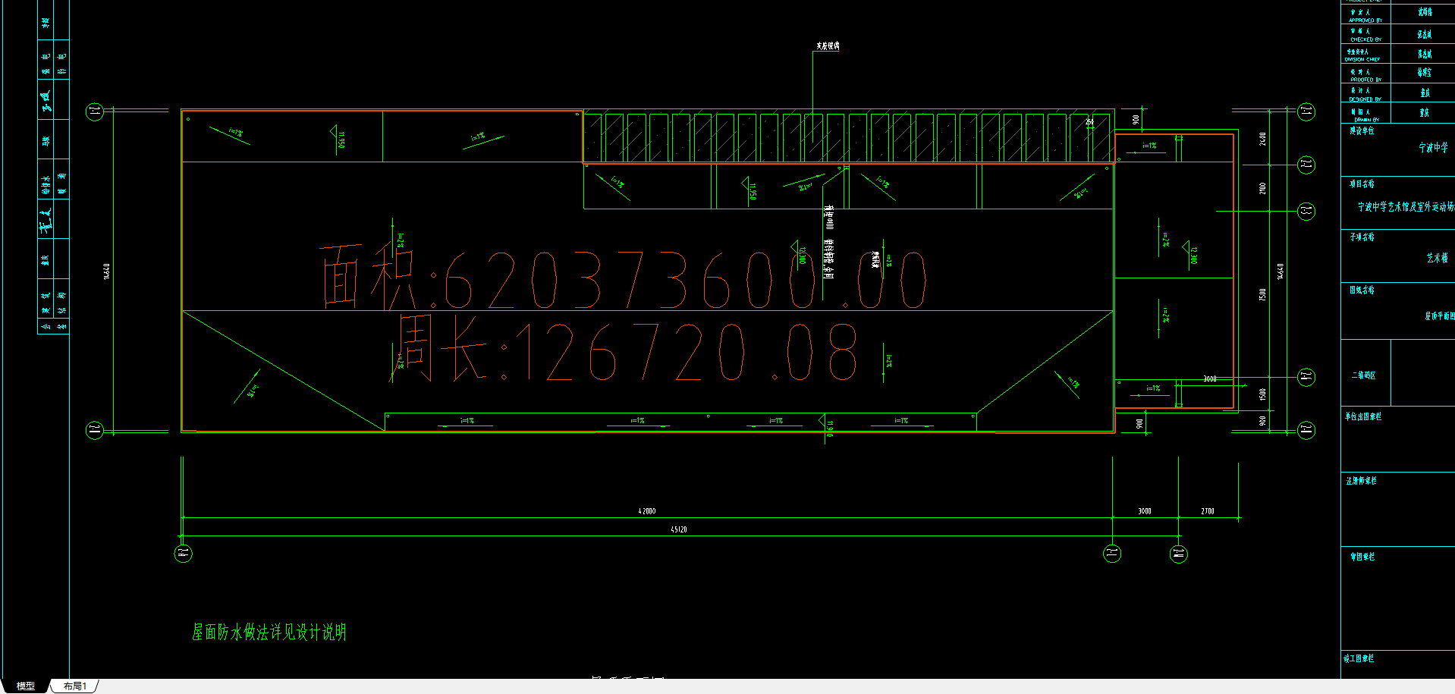
Task: Click the APPROVED BY label
Action: (1365, 20)
